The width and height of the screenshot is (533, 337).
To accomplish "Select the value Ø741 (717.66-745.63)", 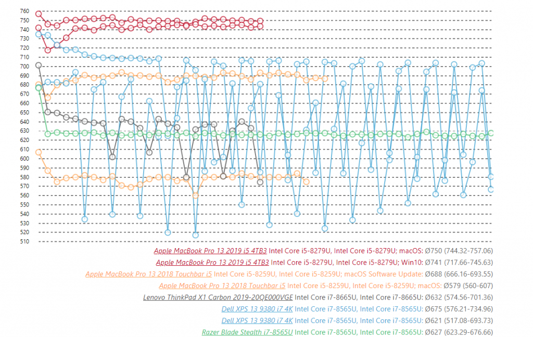I will pos(459,263).
